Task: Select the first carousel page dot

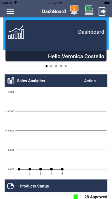Action: pyautogui.click(x=47, y=66)
